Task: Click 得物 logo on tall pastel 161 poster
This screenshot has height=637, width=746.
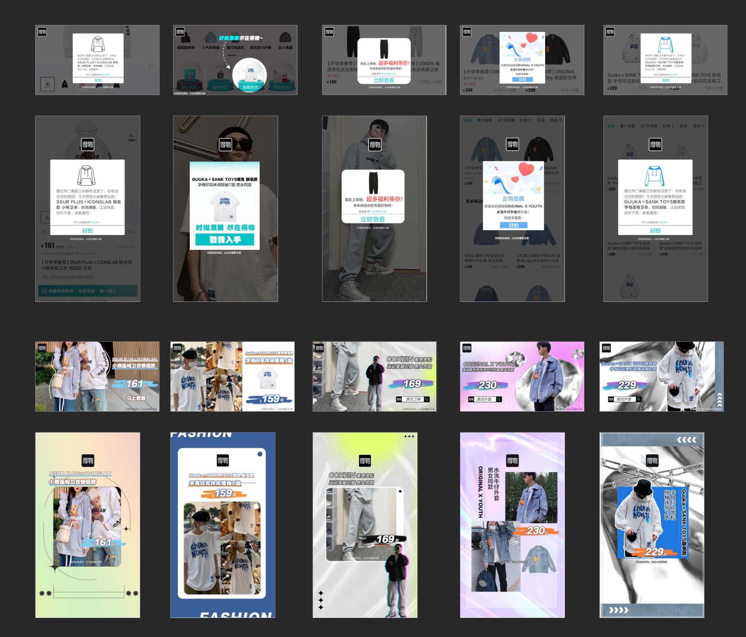Action: click(88, 461)
